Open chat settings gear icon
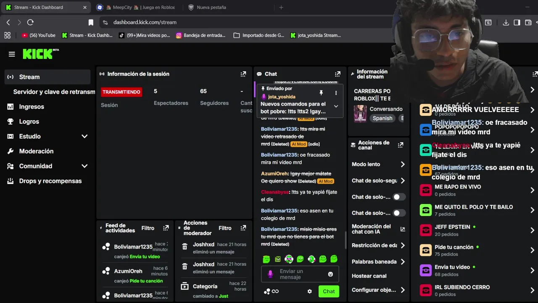This screenshot has width=538, height=303. point(310,291)
